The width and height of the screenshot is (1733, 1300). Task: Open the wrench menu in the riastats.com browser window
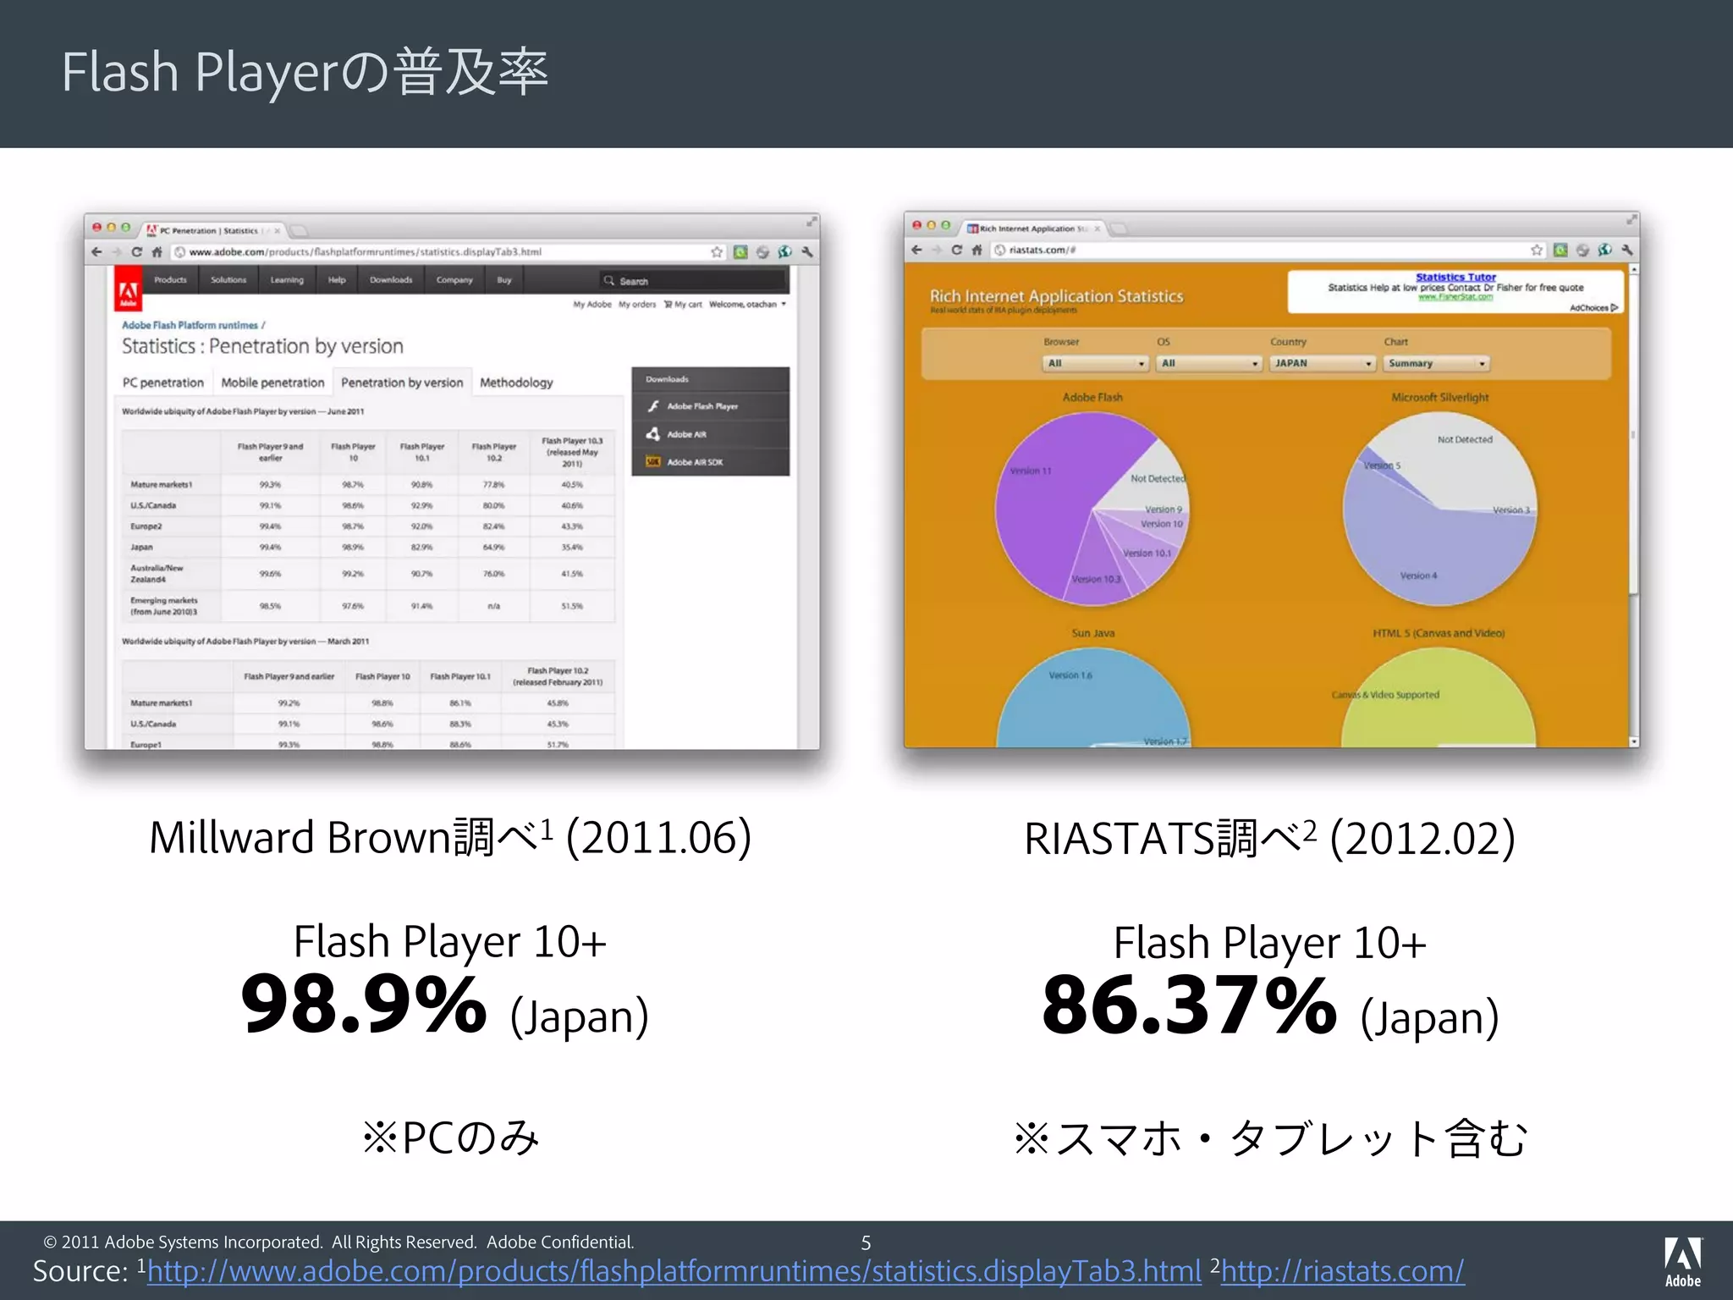point(1626,250)
